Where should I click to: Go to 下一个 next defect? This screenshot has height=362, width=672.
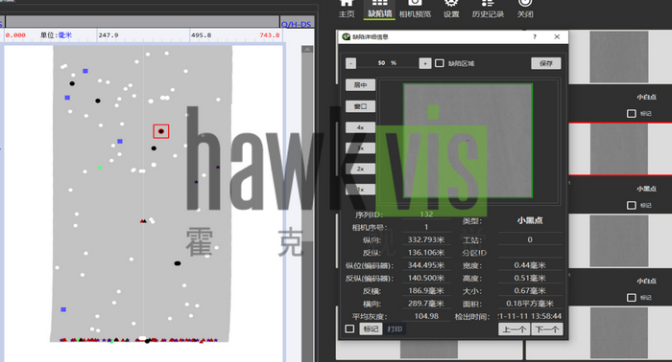pyautogui.click(x=547, y=329)
